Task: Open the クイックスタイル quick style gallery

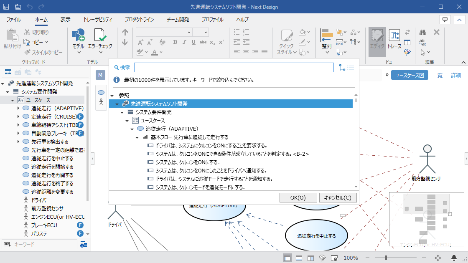Action: [287, 42]
